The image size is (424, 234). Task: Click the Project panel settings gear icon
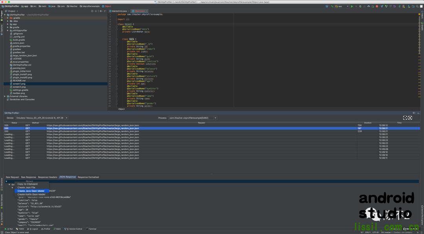pyautogui.click(x=101, y=11)
